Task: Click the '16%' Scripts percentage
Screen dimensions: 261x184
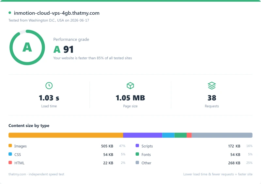Action: tap(249, 146)
